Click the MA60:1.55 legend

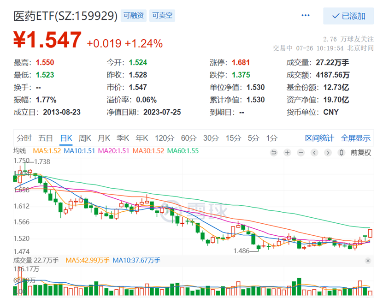coord(183,151)
